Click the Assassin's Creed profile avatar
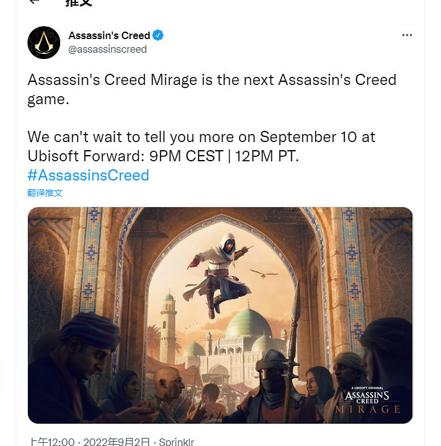Screen dimensions: 441x446 (x=43, y=43)
